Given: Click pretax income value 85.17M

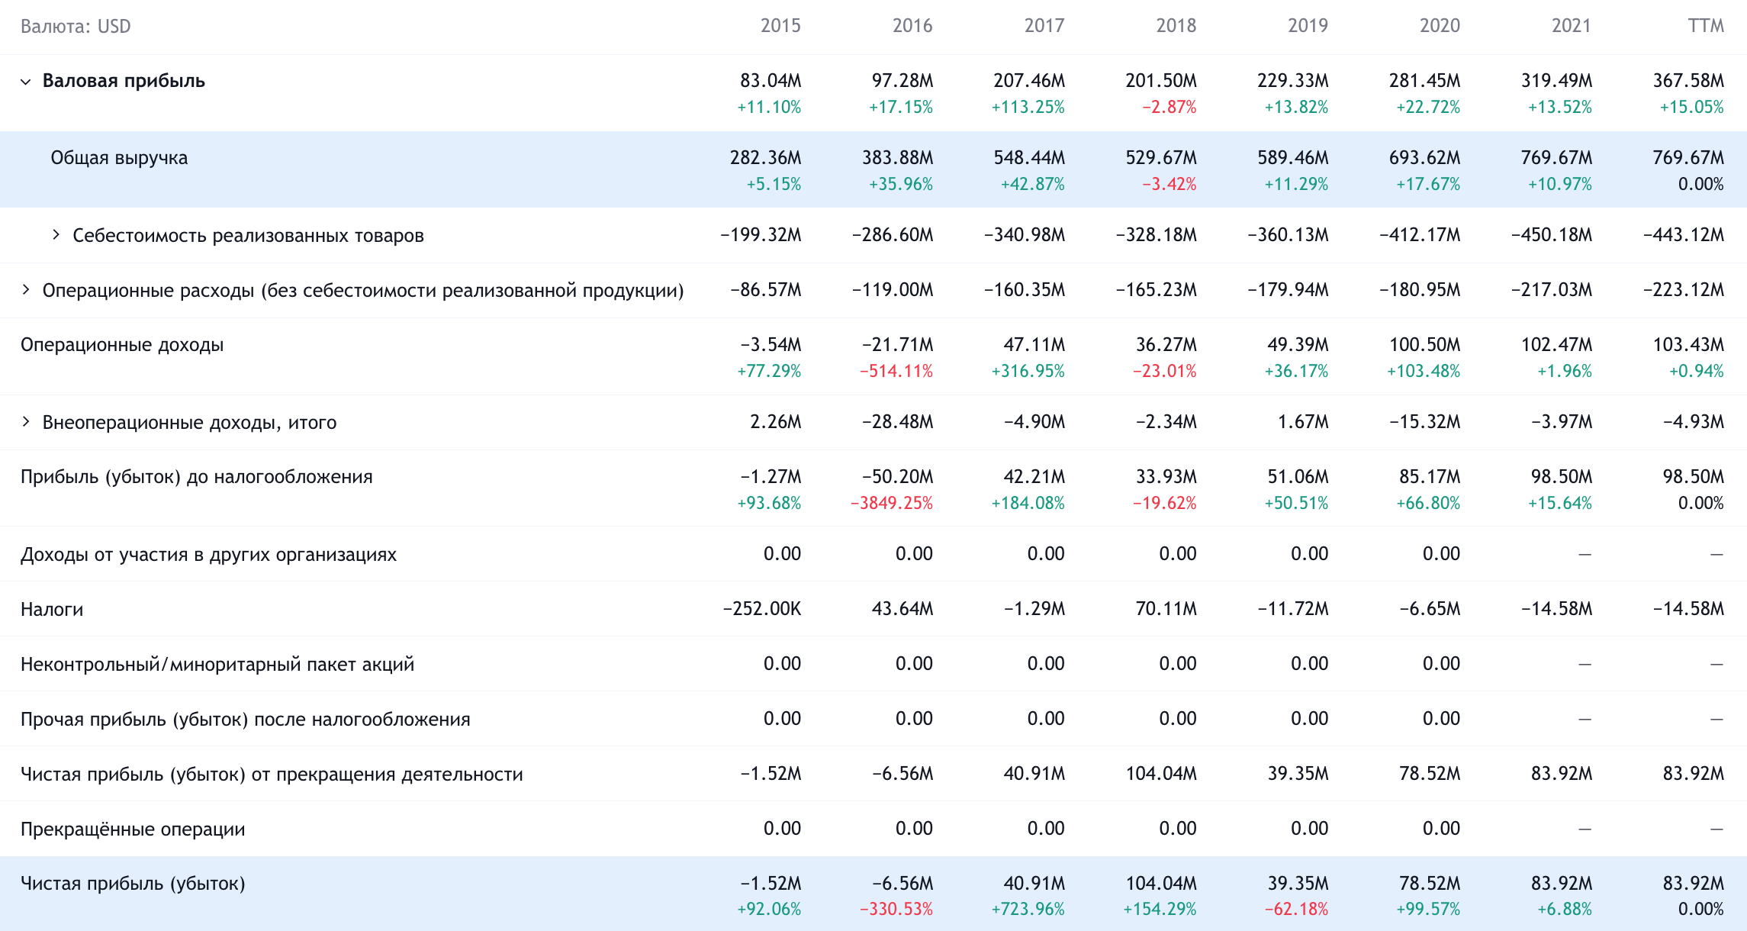Looking at the screenshot, I should click(x=1430, y=477).
